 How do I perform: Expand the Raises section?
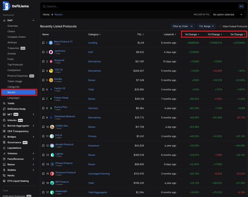pos(34,164)
